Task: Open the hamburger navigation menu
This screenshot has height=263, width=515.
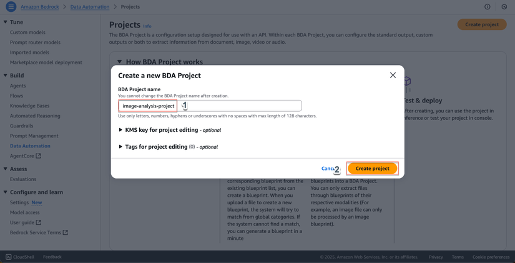Action: point(11,7)
